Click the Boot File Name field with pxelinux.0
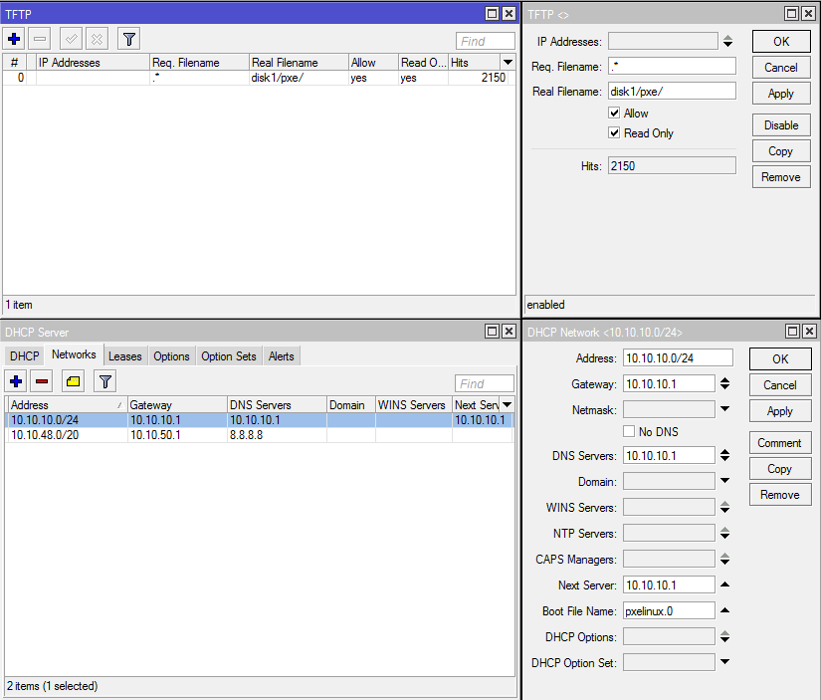The width and height of the screenshot is (821, 700). 669,611
